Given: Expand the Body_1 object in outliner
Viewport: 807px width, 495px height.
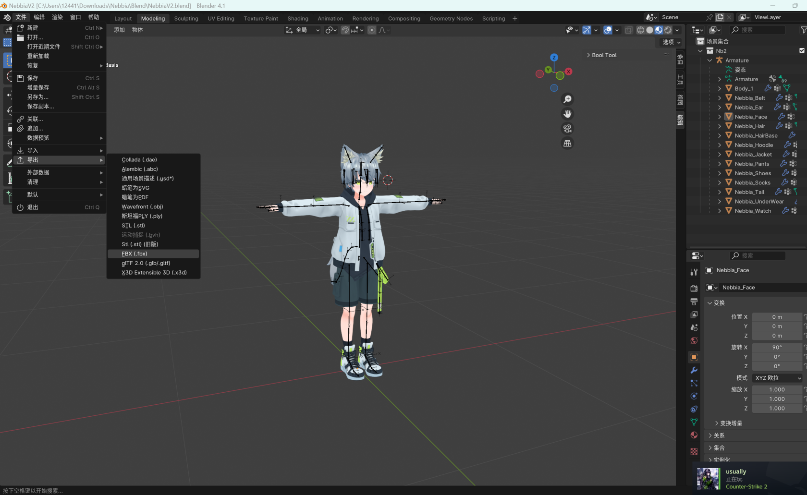Looking at the screenshot, I should 719,88.
